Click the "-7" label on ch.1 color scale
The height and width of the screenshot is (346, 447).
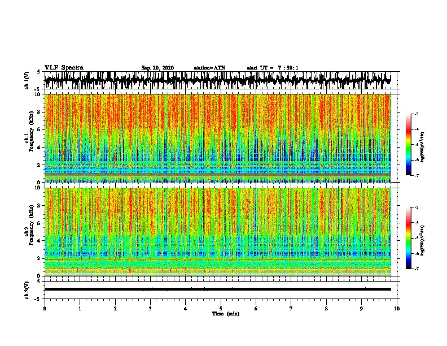[417, 175]
